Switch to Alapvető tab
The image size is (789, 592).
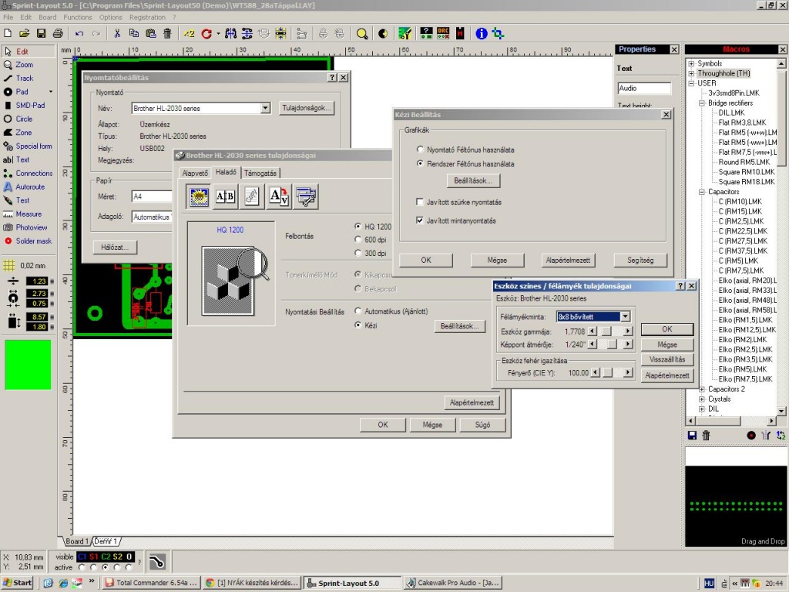[x=195, y=173]
